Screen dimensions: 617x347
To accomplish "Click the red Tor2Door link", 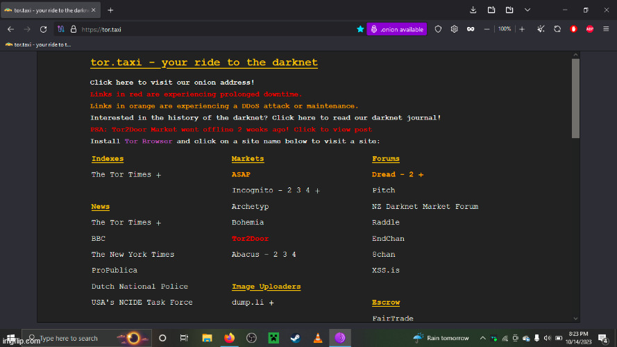I will tap(251, 239).
